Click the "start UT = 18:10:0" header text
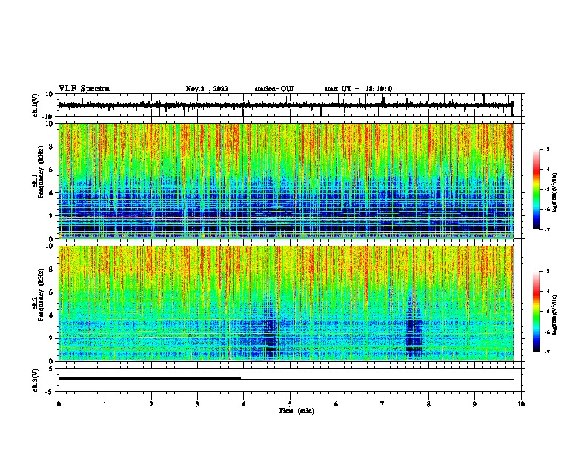This screenshot has height=453, width=587. (x=358, y=89)
